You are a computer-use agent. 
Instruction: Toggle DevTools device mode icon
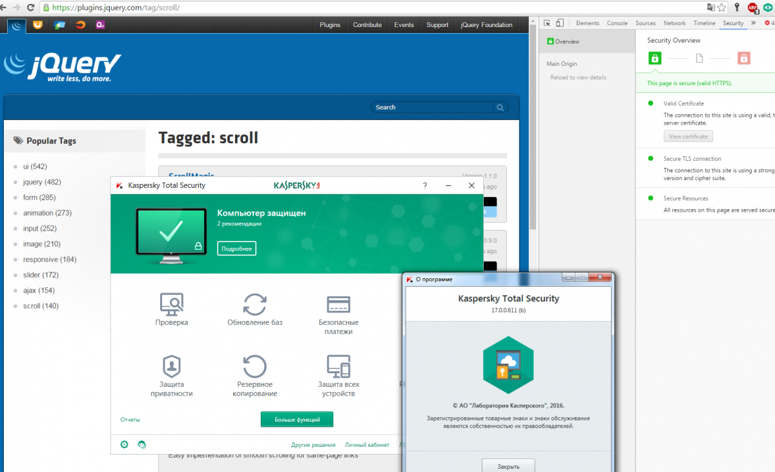(561, 23)
